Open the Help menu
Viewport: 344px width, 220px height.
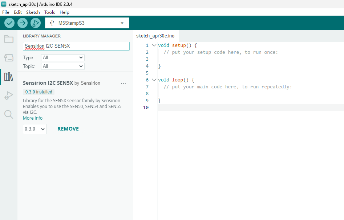click(x=65, y=12)
